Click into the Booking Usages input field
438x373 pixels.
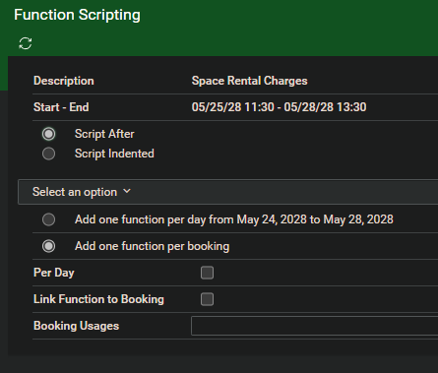click(x=314, y=326)
